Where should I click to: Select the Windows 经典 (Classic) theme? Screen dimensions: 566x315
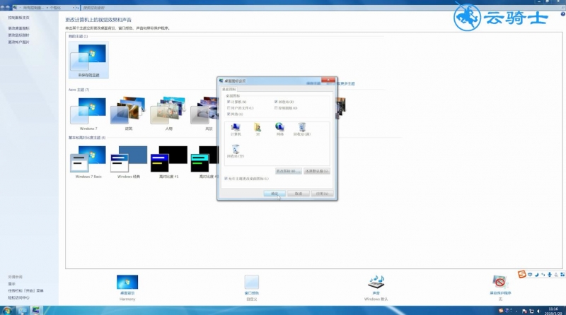pos(129,162)
